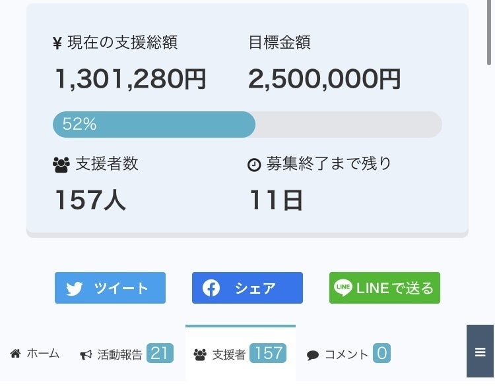The height and width of the screenshot is (386, 495).
Task: Click the 21 badge on 活動報告
Action: (160, 354)
